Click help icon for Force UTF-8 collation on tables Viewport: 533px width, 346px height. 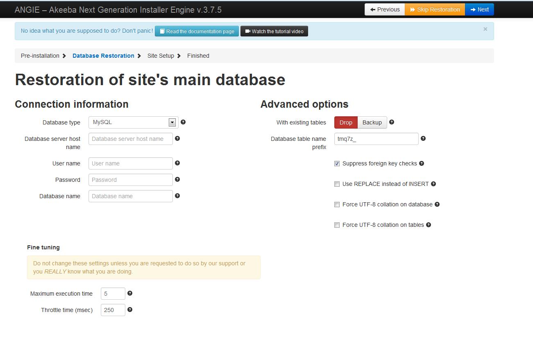(429, 225)
